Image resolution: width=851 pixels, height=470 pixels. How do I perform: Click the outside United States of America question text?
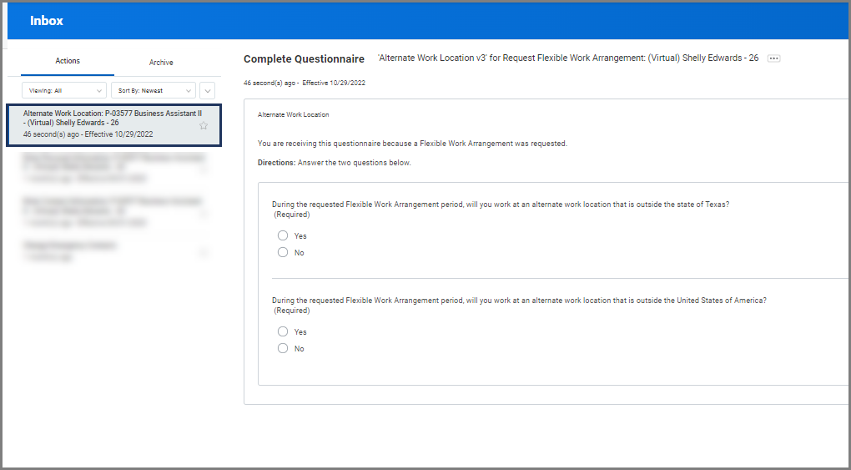click(x=519, y=301)
